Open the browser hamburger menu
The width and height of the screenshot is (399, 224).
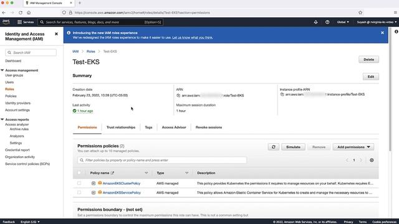click(x=395, y=12)
